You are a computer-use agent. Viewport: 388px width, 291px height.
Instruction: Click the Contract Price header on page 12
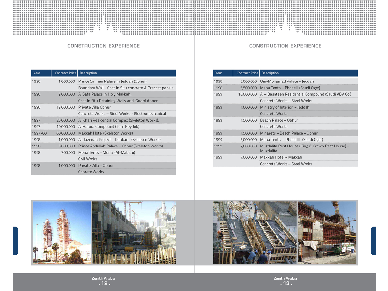tap(65, 73)
